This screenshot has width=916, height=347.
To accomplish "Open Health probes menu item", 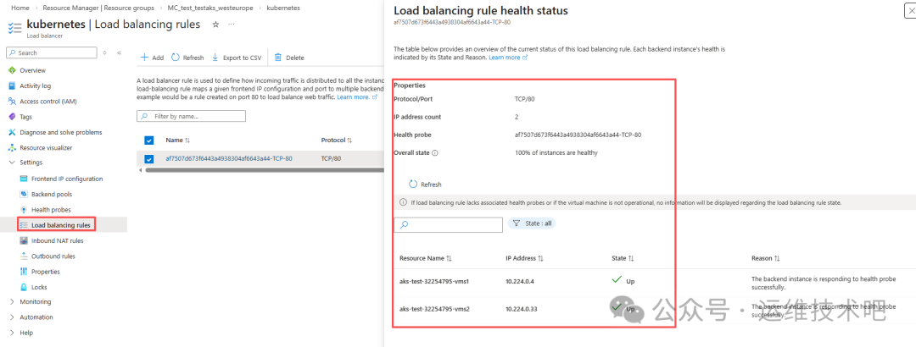I will [52, 209].
